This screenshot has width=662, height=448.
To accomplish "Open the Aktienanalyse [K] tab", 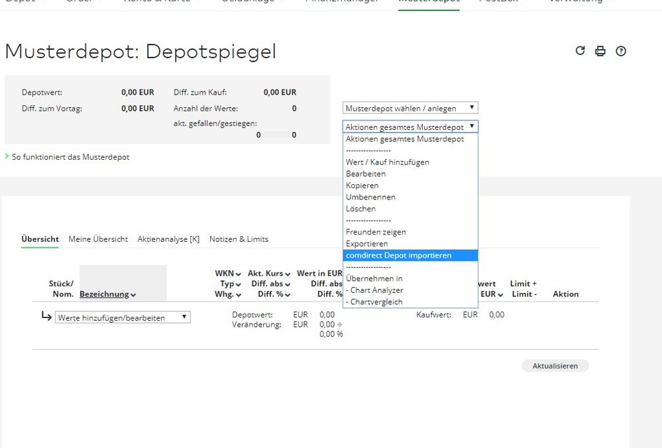I will click(x=168, y=239).
